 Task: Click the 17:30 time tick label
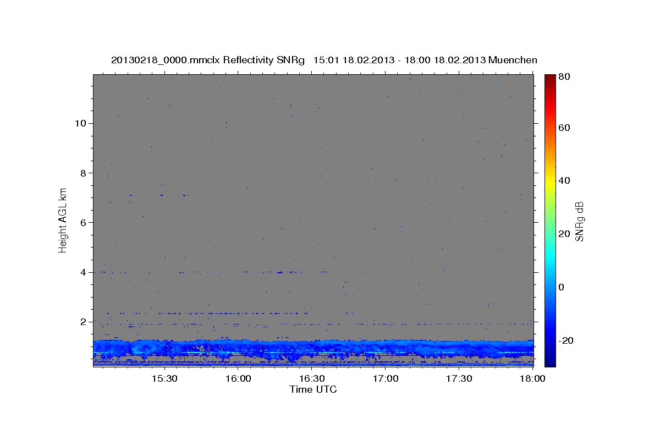click(x=459, y=379)
